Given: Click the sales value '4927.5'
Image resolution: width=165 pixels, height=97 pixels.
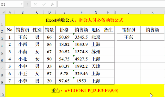Looking at the screenshot, I should (x=81, y=59).
